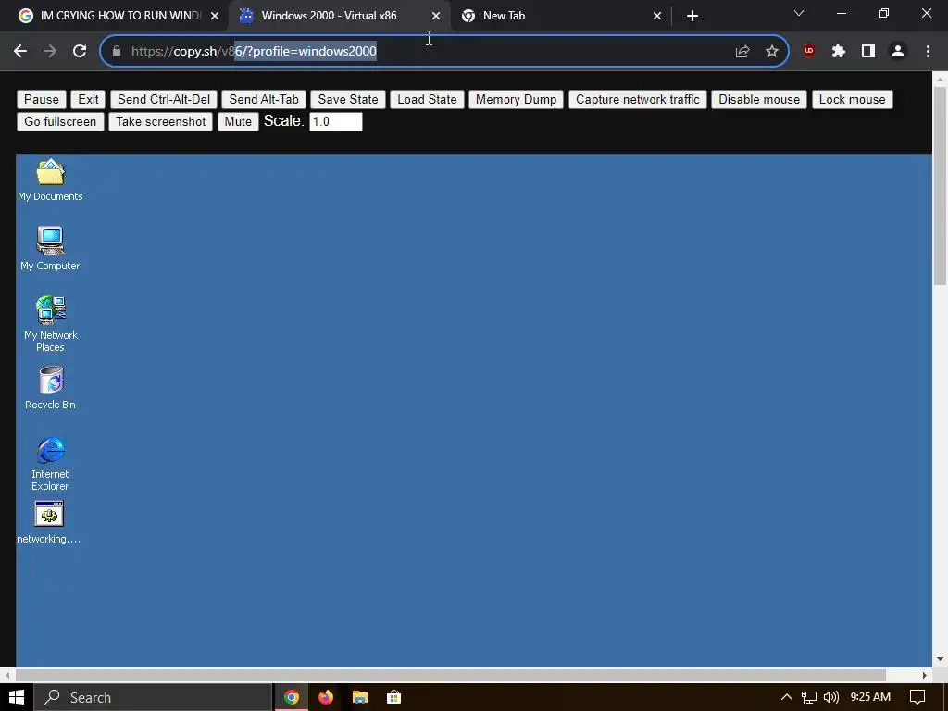Click the browser back arrow
Image resolution: width=948 pixels, height=711 pixels.
point(20,52)
